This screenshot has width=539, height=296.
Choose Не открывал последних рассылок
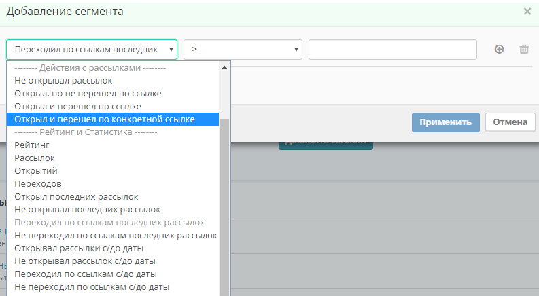113,210
